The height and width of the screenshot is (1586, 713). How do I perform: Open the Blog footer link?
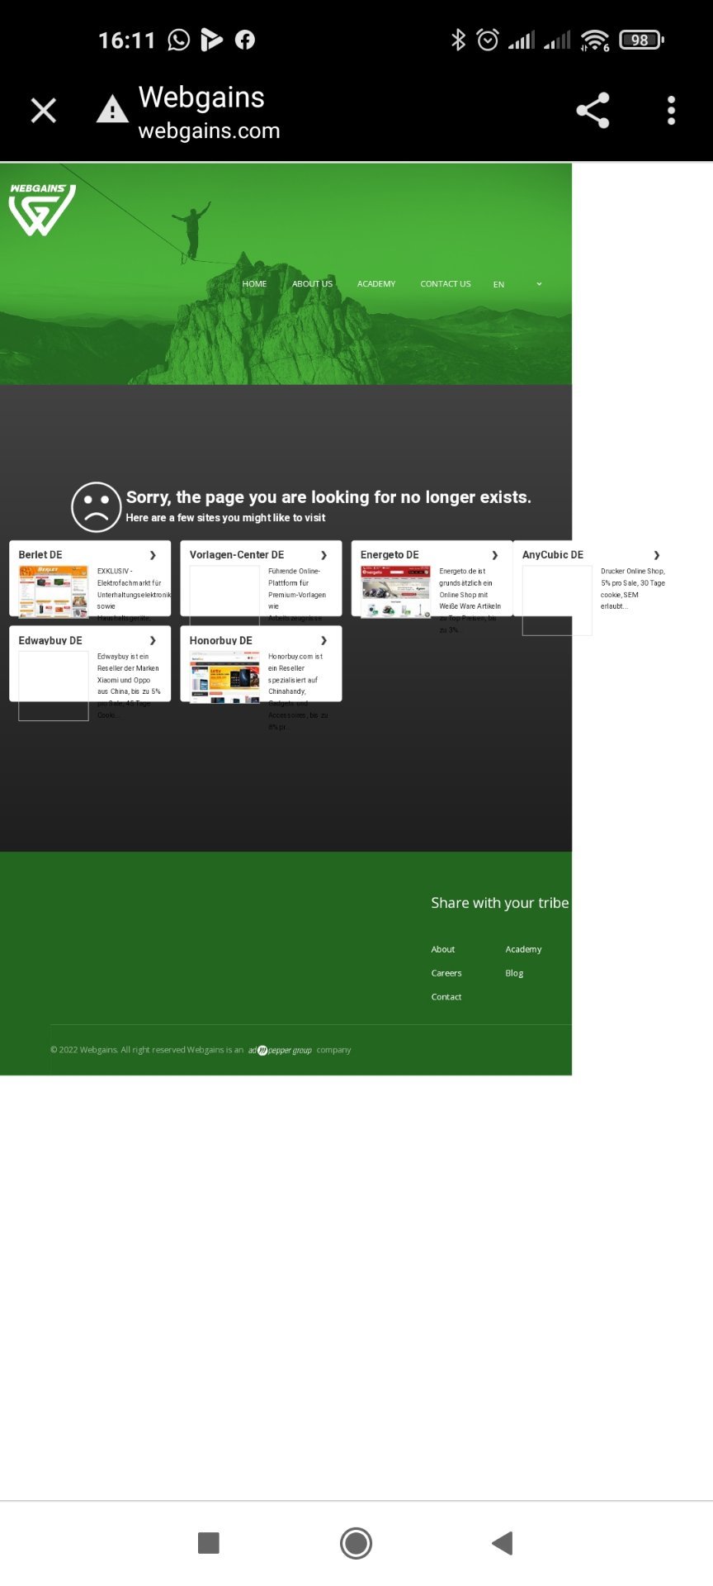point(514,973)
